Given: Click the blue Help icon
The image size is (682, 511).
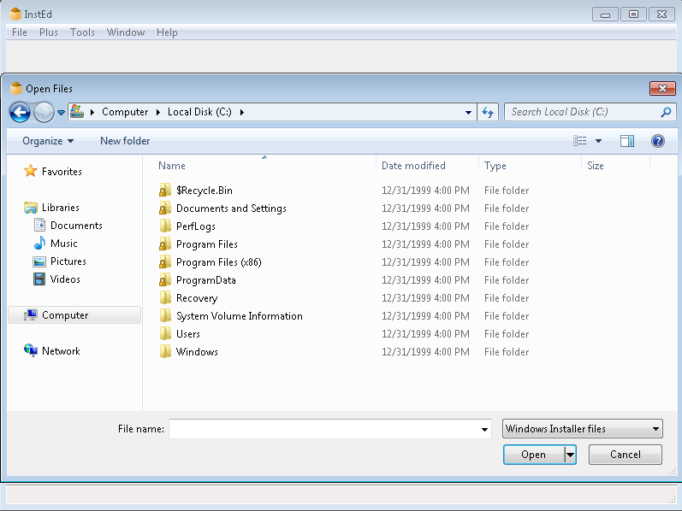Looking at the screenshot, I should (x=658, y=141).
